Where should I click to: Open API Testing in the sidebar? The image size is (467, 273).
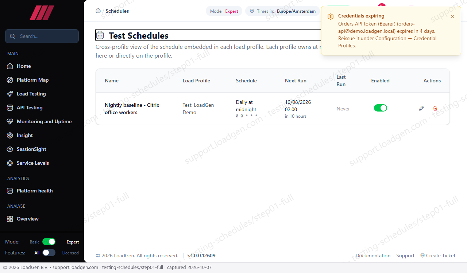(x=42, y=108)
